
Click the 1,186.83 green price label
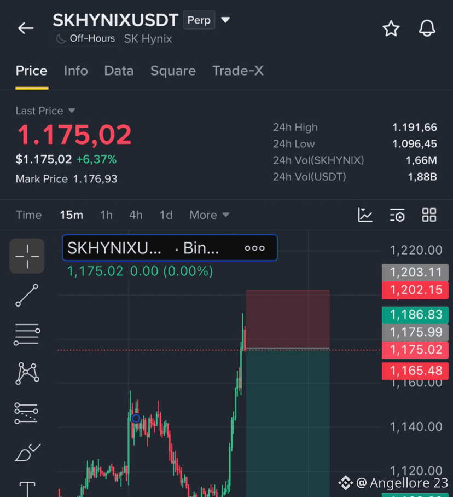point(415,315)
